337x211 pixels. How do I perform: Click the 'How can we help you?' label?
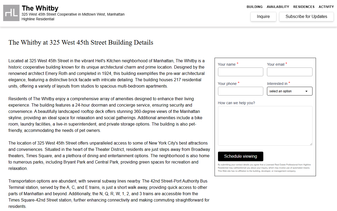pos(236,103)
